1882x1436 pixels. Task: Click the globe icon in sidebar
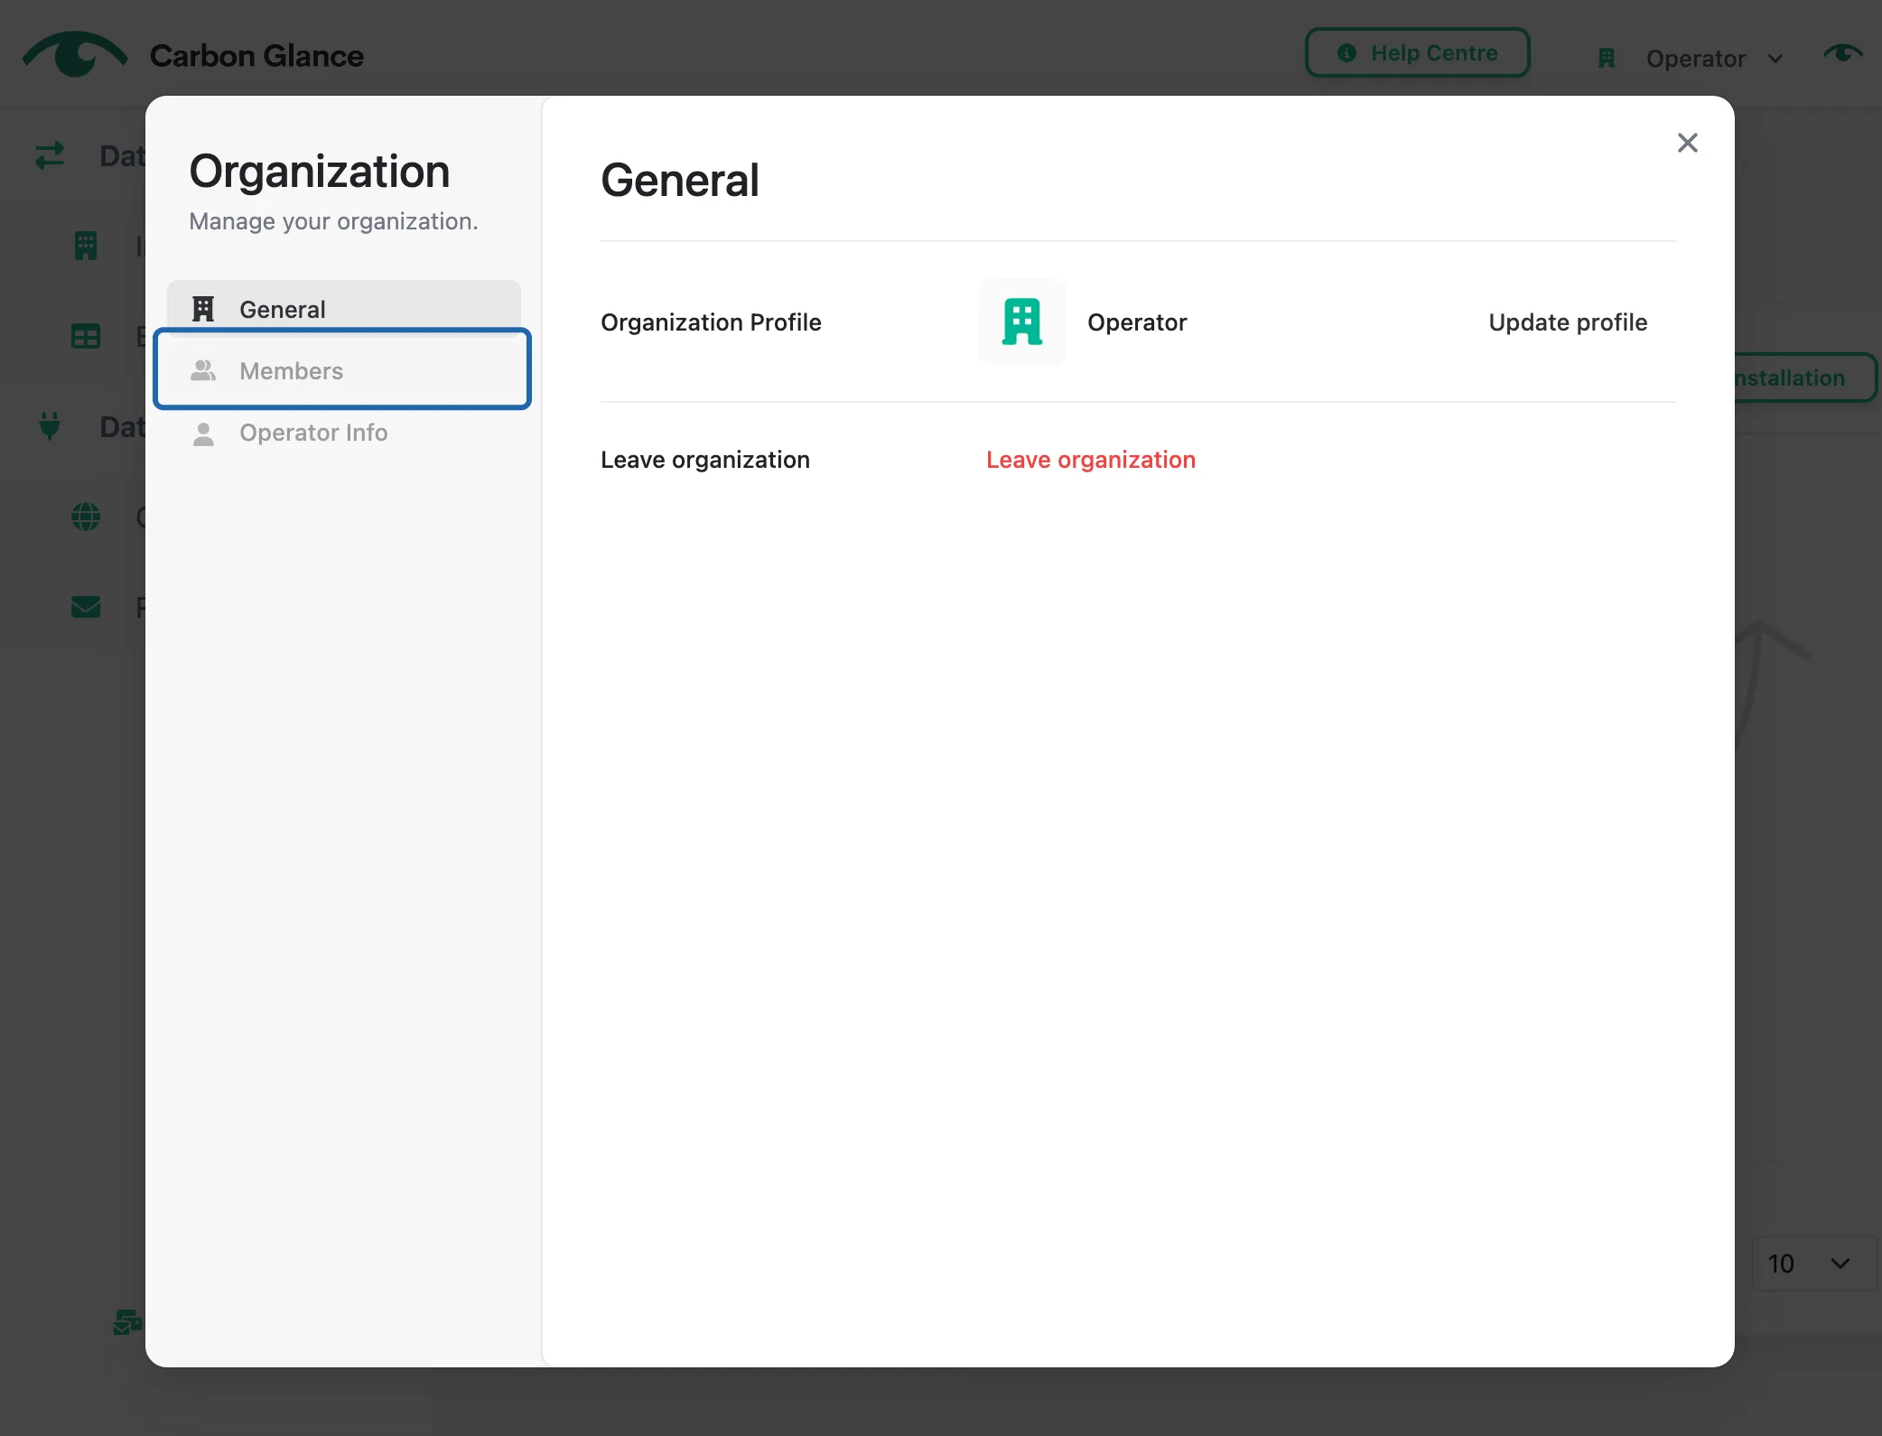click(x=86, y=517)
